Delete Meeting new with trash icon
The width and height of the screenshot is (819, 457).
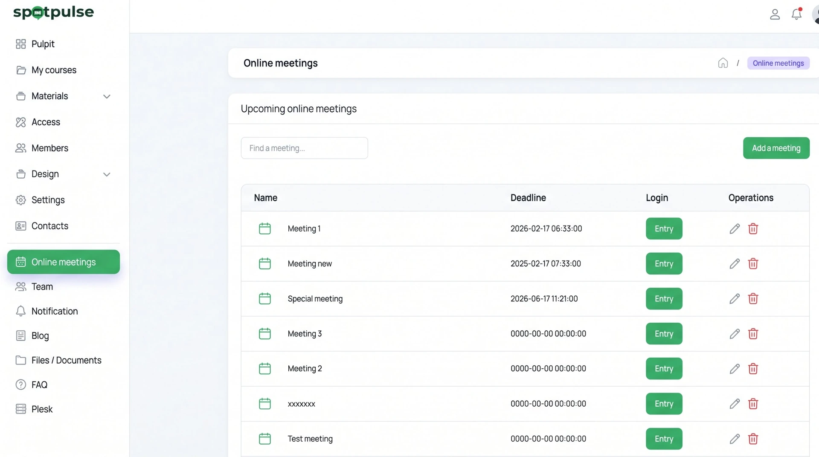(753, 263)
